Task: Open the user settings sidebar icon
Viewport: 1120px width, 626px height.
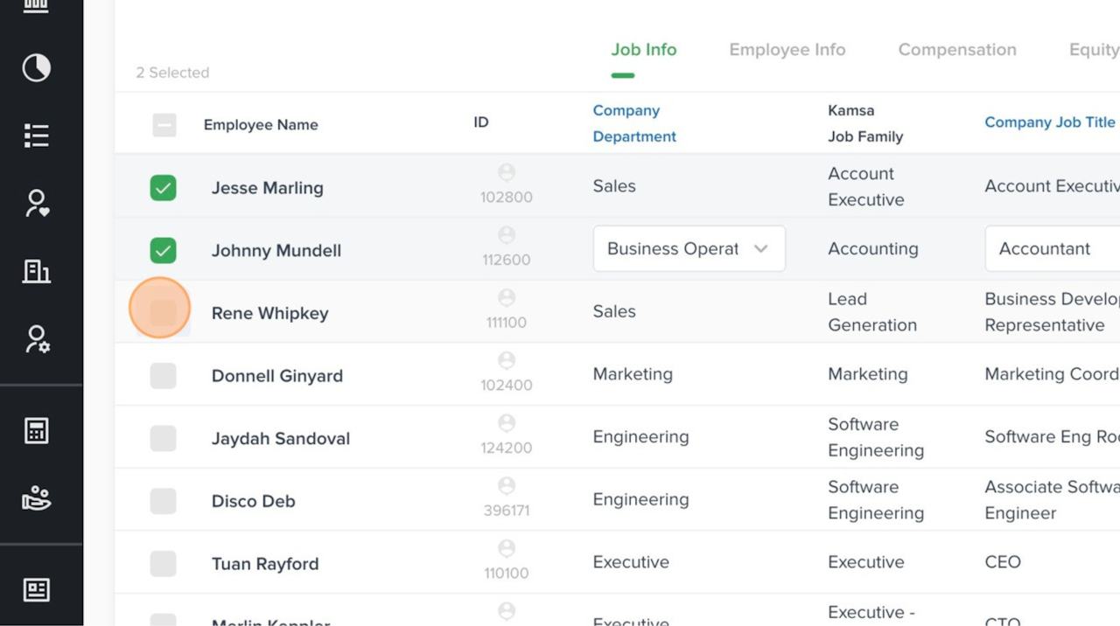Action: pyautogui.click(x=37, y=339)
